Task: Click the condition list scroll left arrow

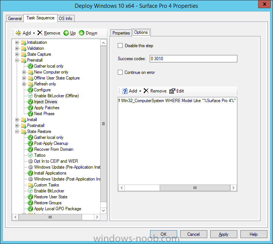Action: click(122, 188)
